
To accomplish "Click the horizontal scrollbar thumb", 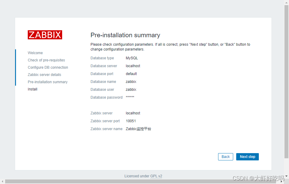I will (141, 181).
